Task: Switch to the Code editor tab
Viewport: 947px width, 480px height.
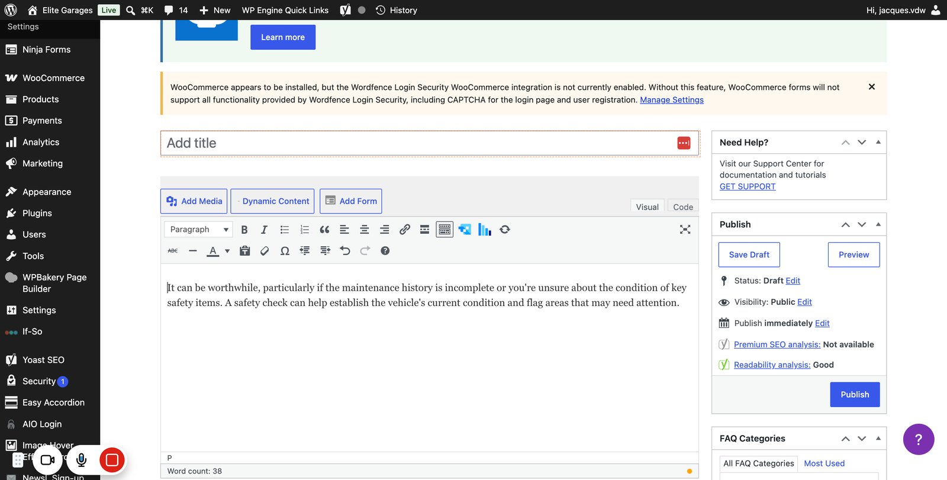Action: (683, 207)
